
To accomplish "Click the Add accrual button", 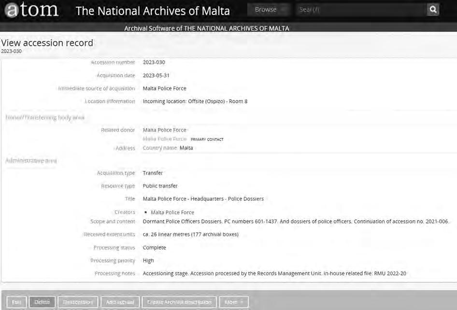I will pos(120,302).
